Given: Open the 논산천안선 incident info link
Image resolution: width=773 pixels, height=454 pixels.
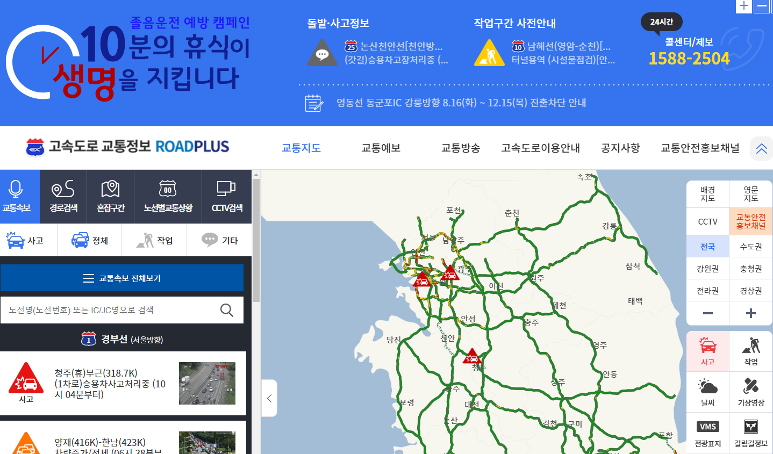Looking at the screenshot, I should [x=396, y=53].
